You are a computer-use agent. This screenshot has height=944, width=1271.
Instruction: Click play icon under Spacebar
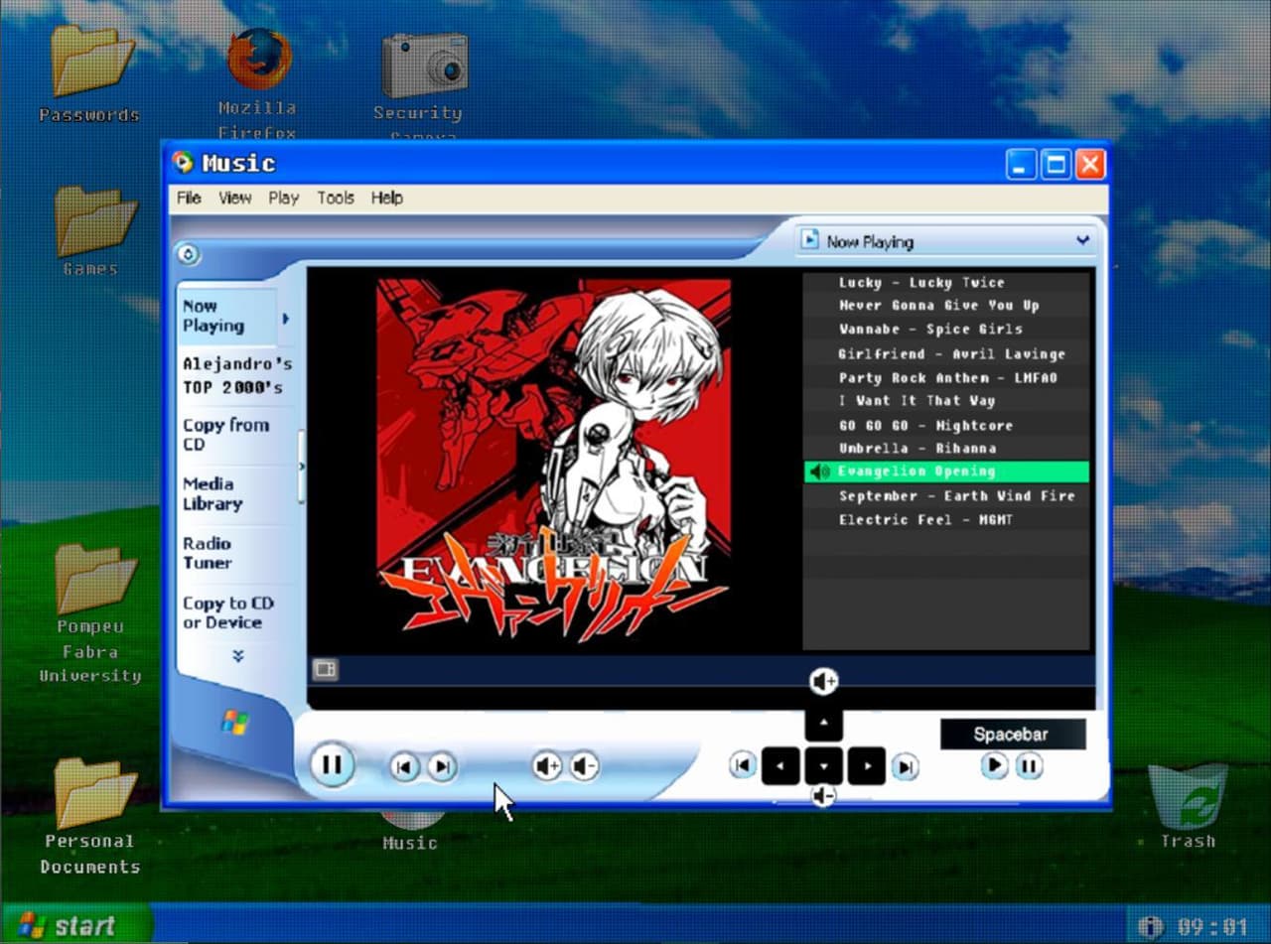click(994, 765)
